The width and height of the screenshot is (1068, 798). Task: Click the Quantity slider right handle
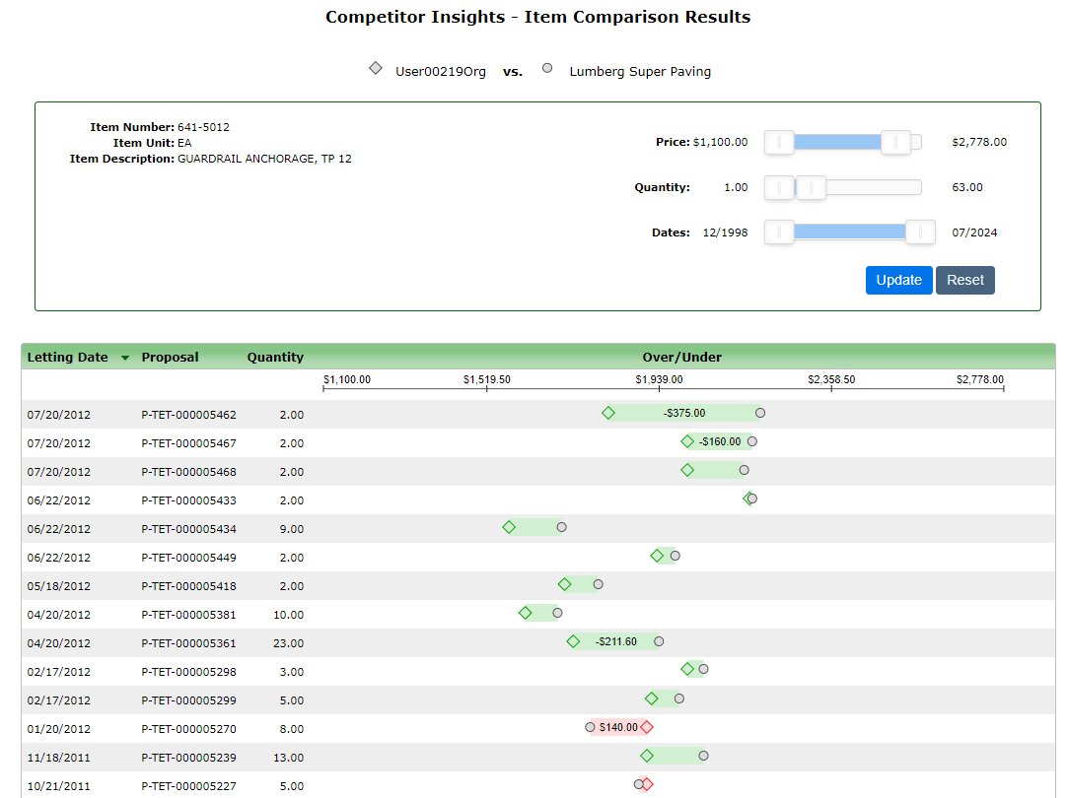click(x=811, y=188)
